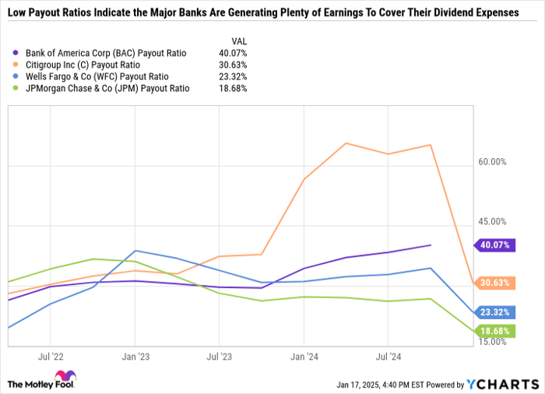Select 'Wells Fargo & Co (WFC) Payout Ratio' label
Viewport: 545px width, 394px height.
97,77
